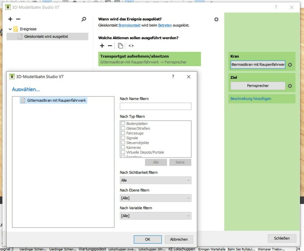Tick the Gleise/Straßen type filter checkbox
The image size is (304, 251).
123,128
